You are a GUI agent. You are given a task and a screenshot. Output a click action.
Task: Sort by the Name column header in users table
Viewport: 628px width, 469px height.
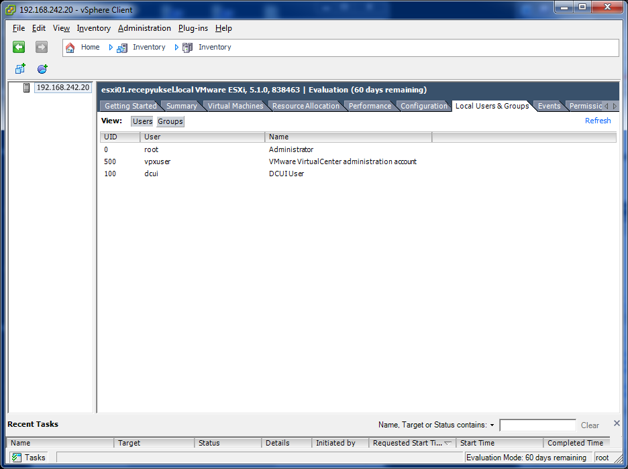[x=348, y=137]
